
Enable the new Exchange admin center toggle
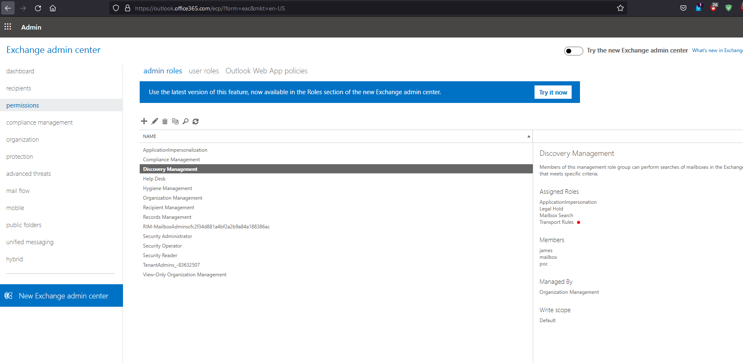tap(573, 51)
